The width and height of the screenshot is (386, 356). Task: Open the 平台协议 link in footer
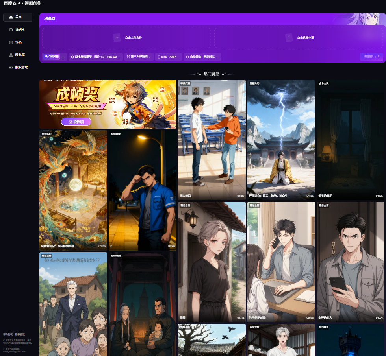tap(7, 334)
